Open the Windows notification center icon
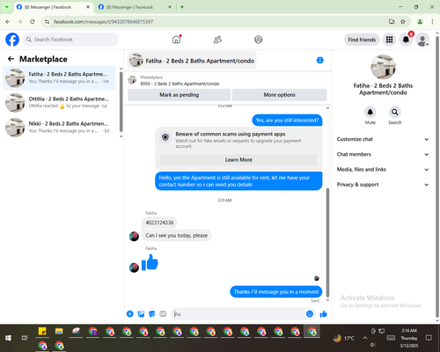 [x=429, y=338]
